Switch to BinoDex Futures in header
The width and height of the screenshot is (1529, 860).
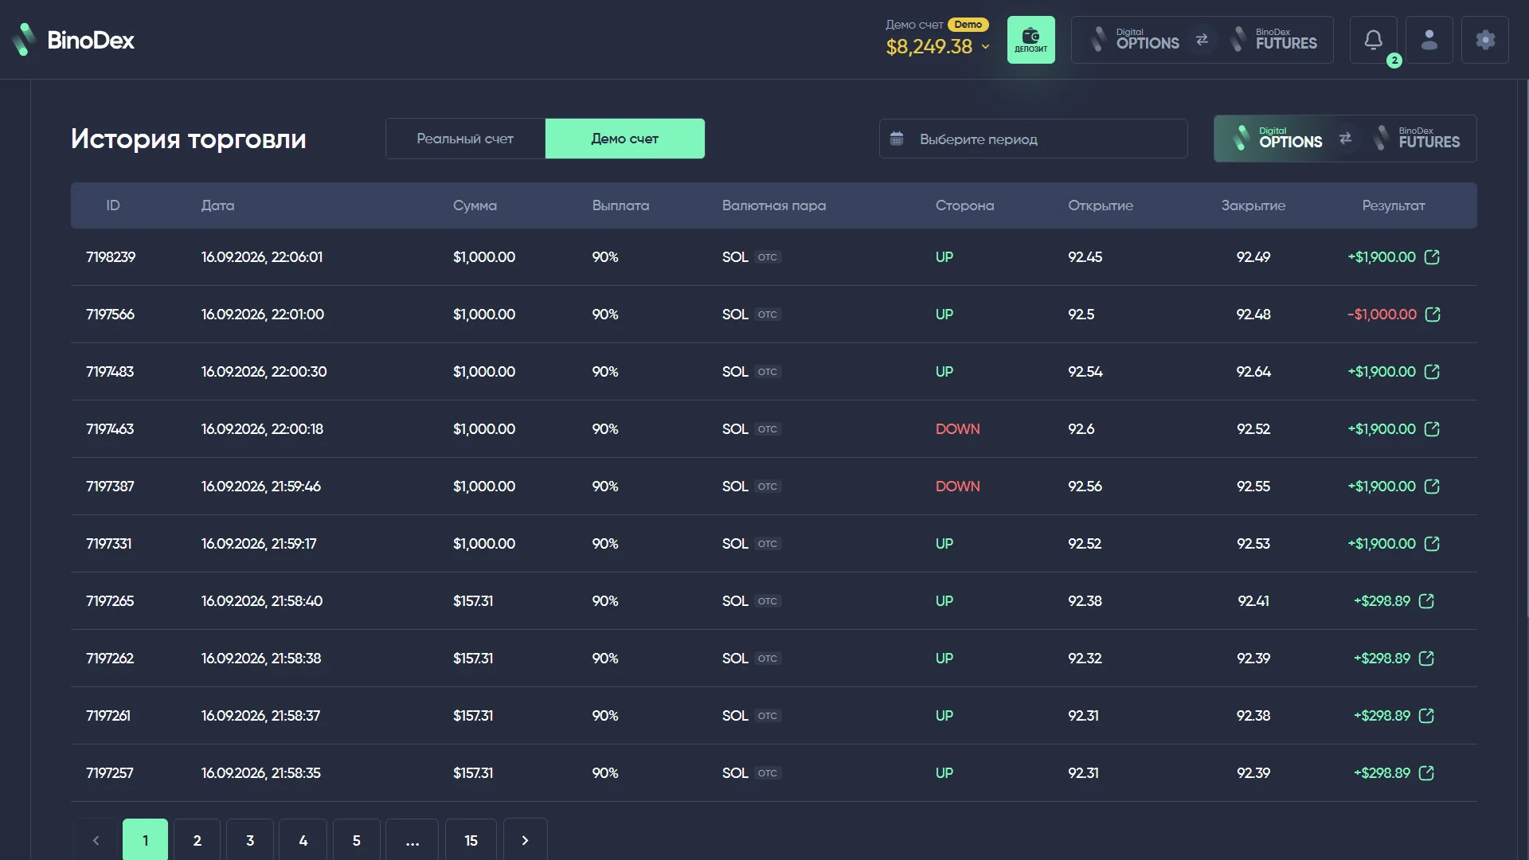(x=1274, y=40)
